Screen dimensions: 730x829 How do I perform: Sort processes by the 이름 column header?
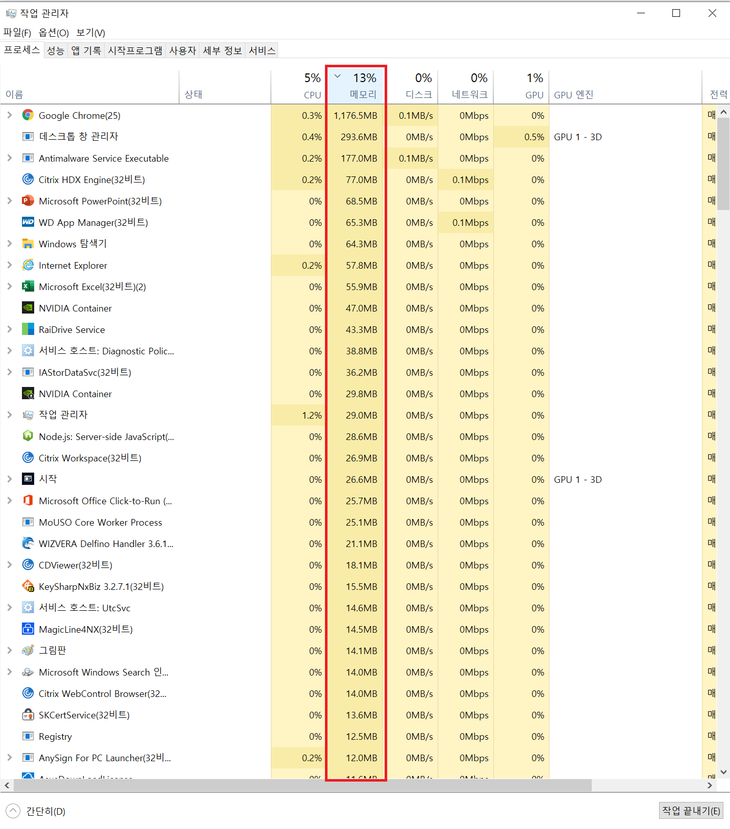tap(90, 87)
